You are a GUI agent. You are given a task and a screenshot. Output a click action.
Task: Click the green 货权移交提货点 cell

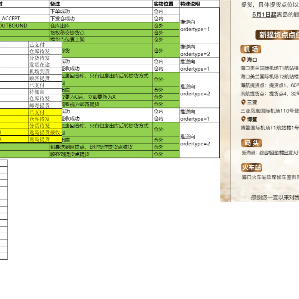pyautogui.click(x=101, y=33)
